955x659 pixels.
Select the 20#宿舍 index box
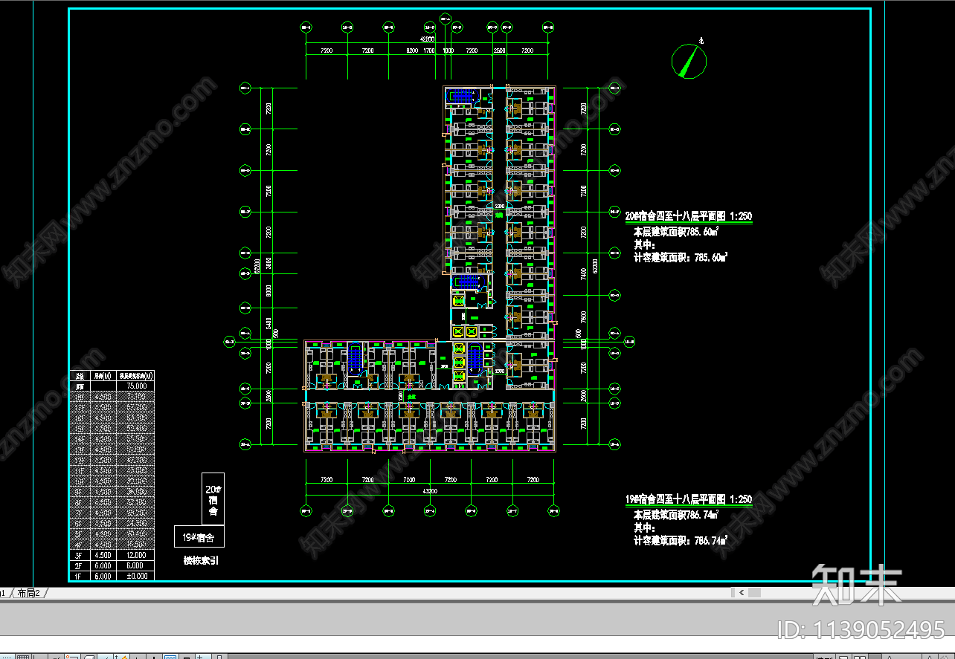click(213, 499)
